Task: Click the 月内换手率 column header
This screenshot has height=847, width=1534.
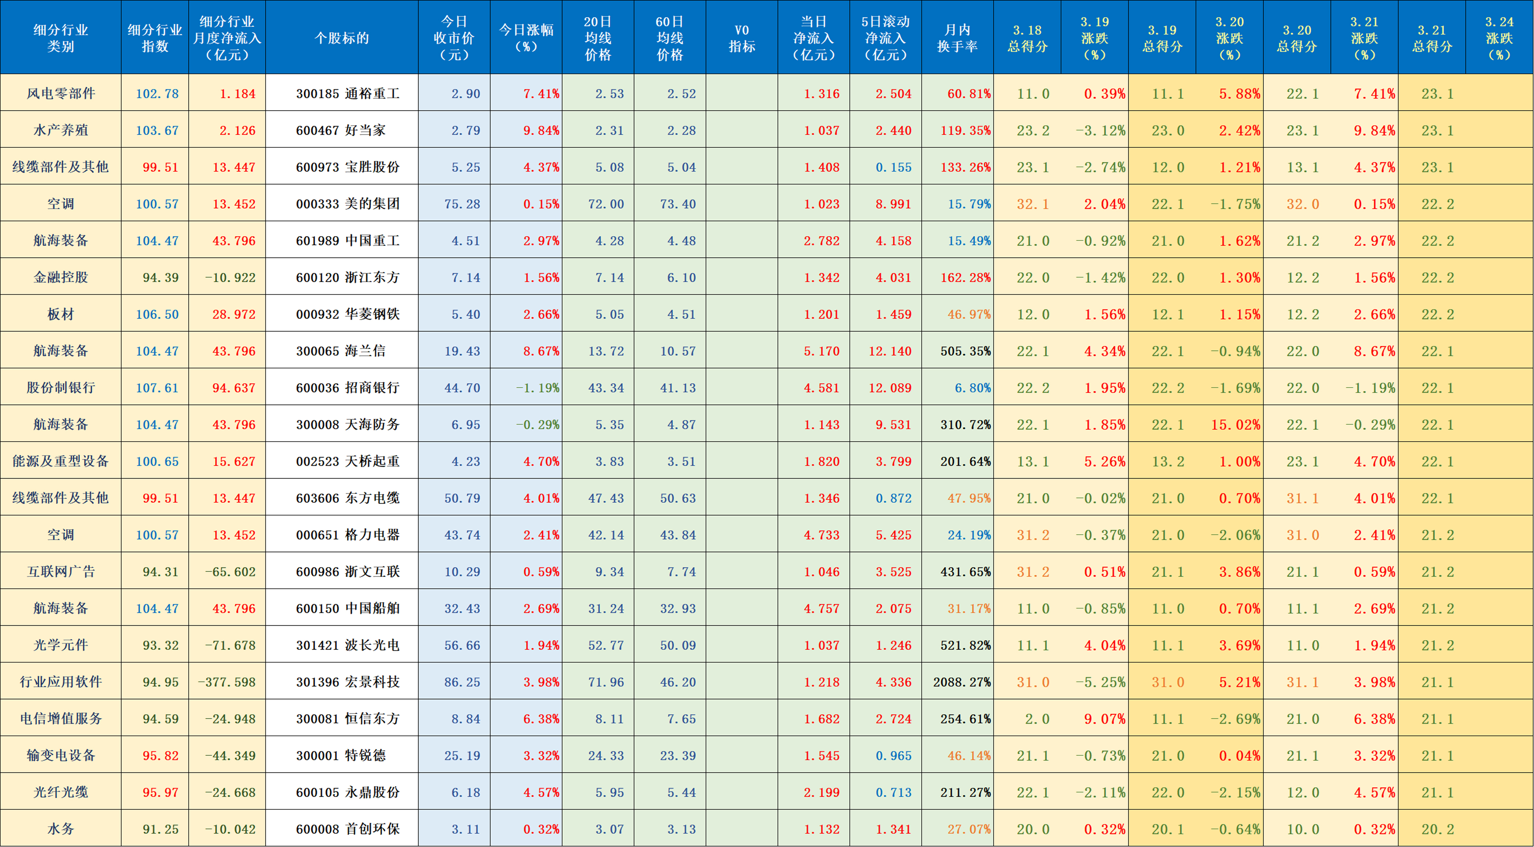Action: click(958, 37)
